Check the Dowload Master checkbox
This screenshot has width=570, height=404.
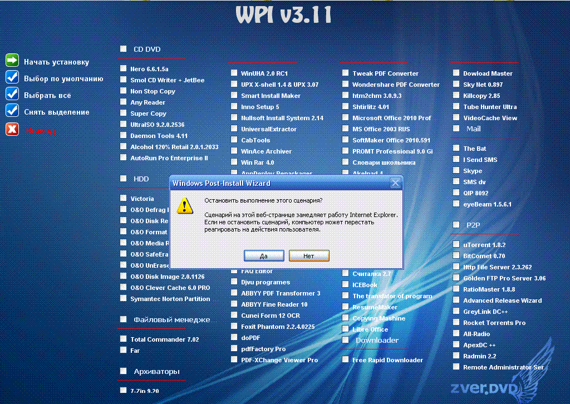click(456, 73)
